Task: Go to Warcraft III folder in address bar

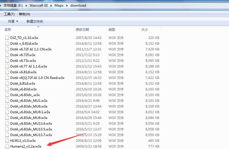Action: (38, 5)
